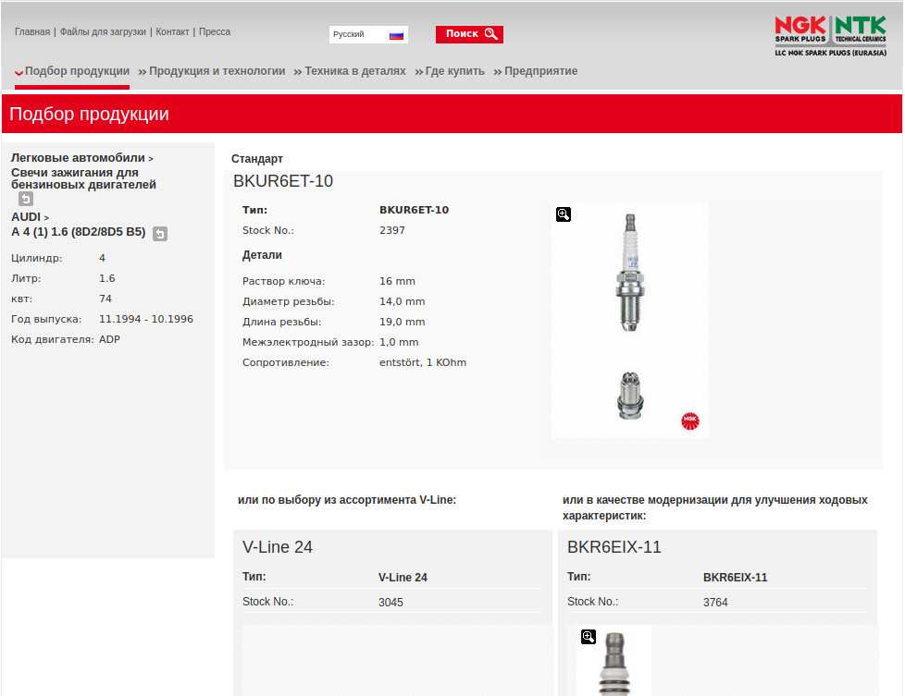Open the 'Продукция и технологии' menu
Viewport: 905px width, 696px height.
tap(217, 71)
